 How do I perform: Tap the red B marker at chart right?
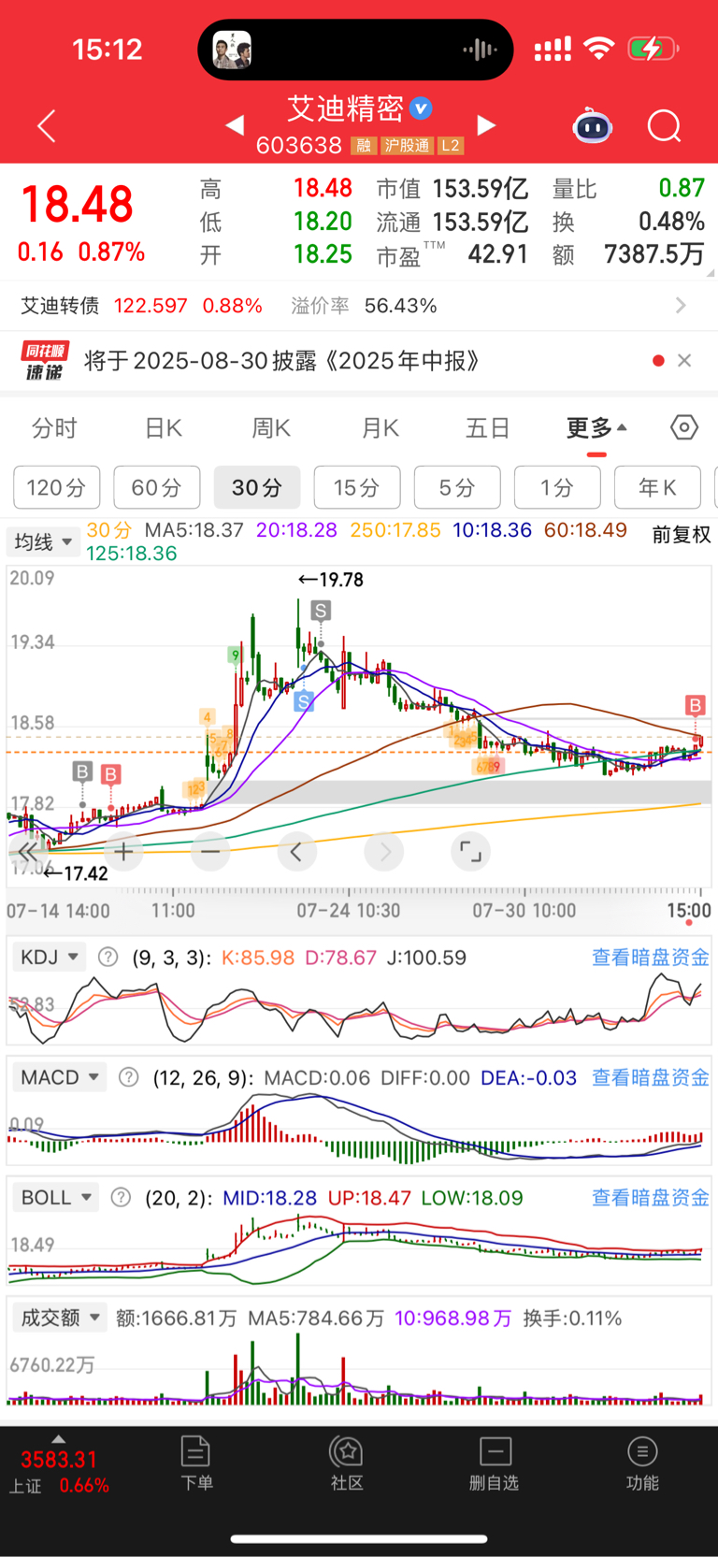[x=695, y=704]
